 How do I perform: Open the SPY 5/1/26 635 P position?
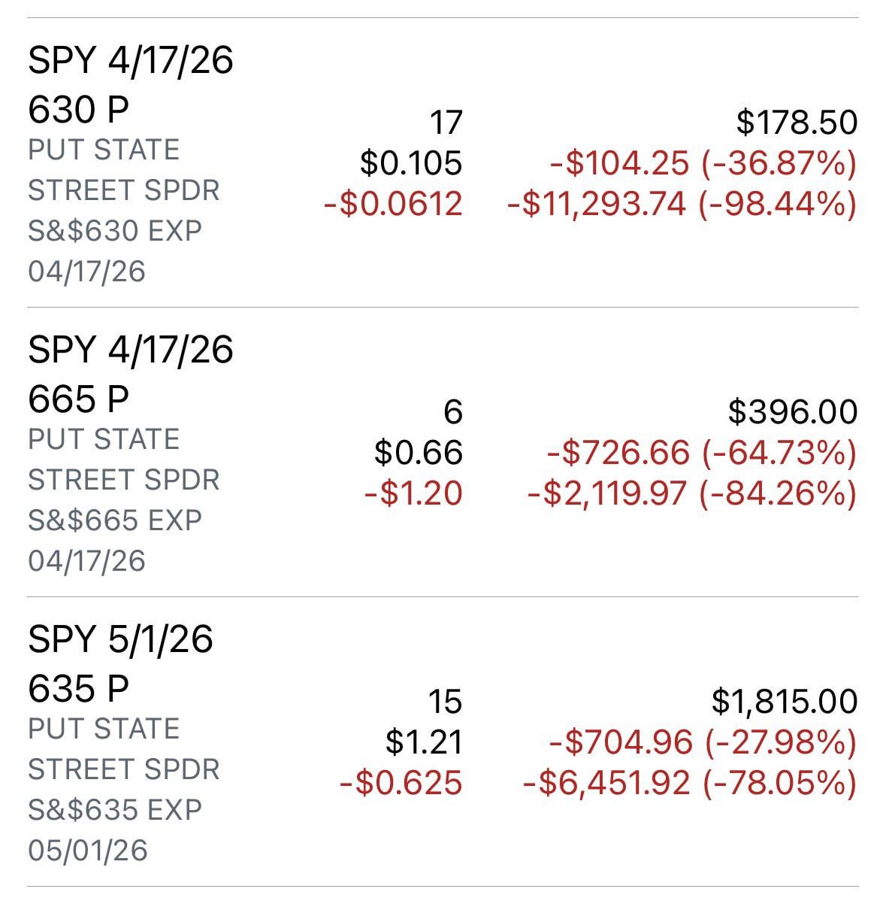click(120, 663)
